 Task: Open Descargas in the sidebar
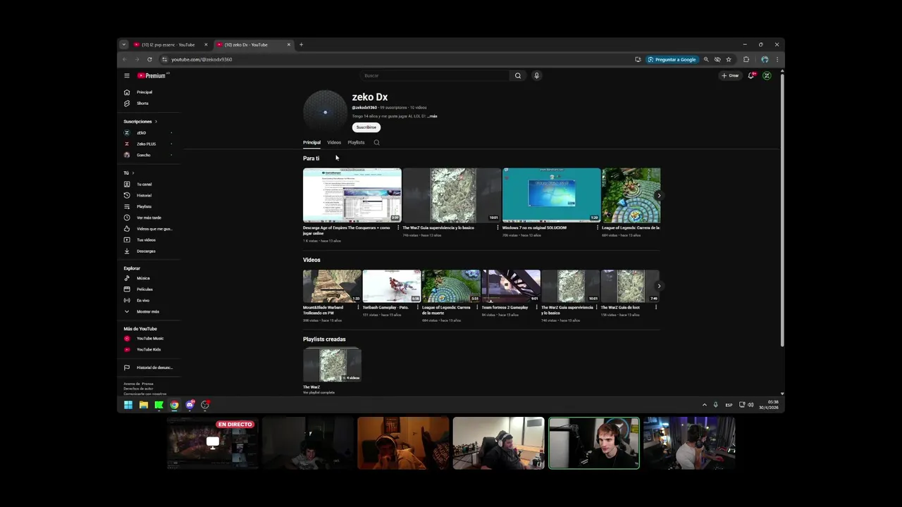146,251
